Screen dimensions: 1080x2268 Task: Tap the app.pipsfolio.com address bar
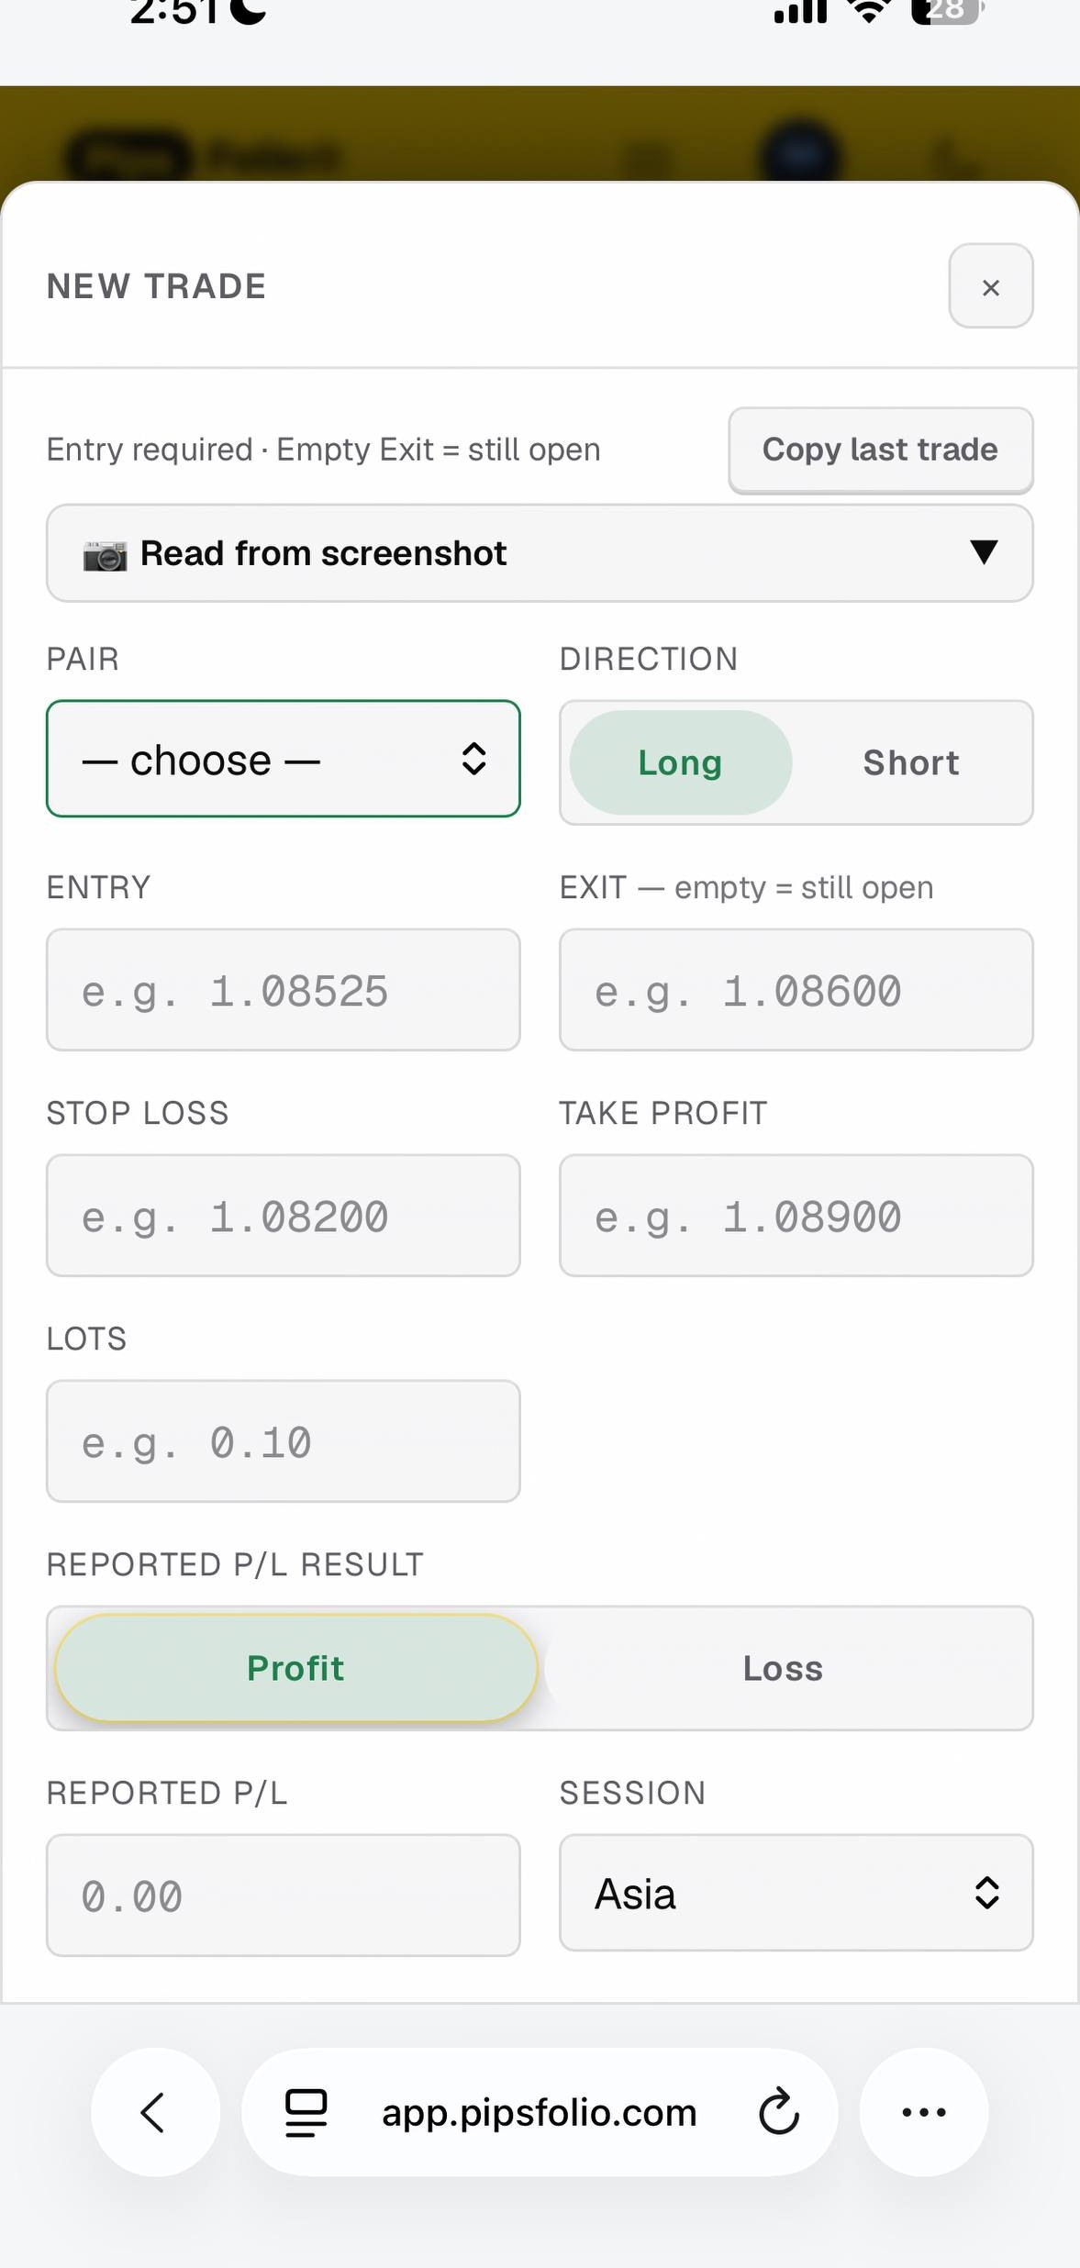[x=540, y=2112]
